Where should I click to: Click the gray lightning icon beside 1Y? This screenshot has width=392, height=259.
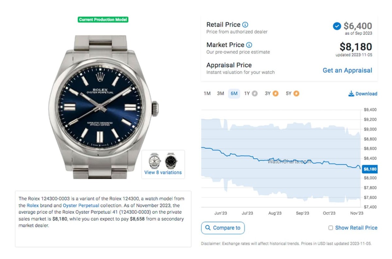[x=254, y=94]
